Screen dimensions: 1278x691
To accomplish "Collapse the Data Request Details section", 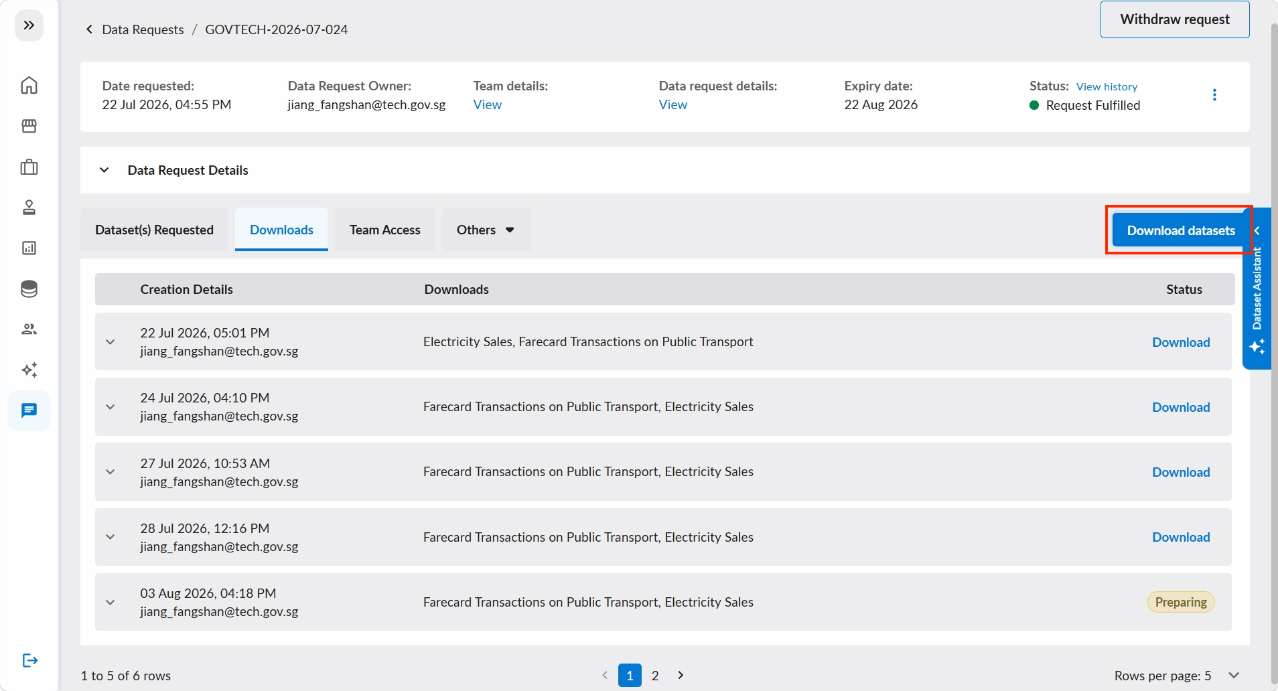I will click(x=104, y=170).
